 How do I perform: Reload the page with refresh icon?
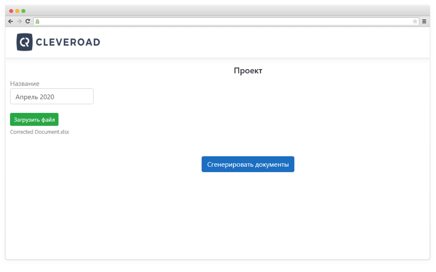pyautogui.click(x=28, y=21)
